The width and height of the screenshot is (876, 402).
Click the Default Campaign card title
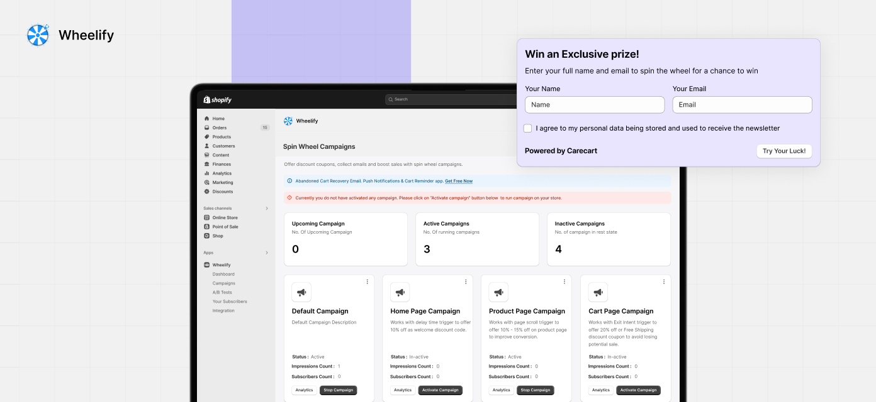[320, 311]
